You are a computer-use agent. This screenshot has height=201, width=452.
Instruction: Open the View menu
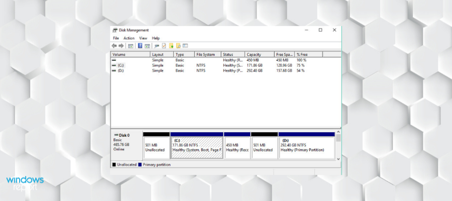[x=143, y=38]
